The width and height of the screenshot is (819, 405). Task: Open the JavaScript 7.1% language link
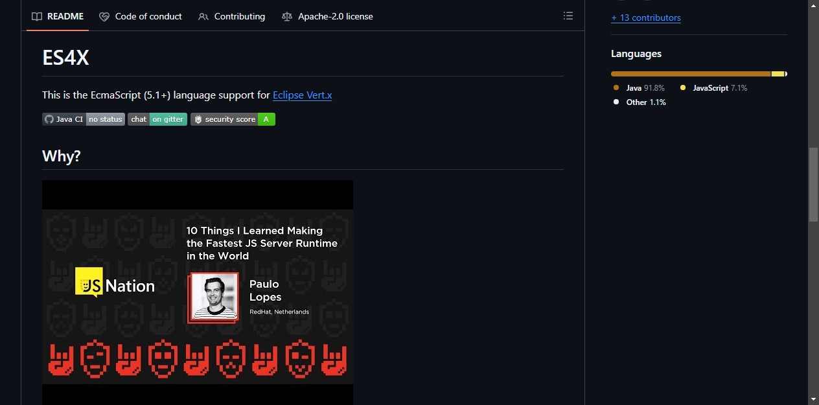click(x=714, y=87)
